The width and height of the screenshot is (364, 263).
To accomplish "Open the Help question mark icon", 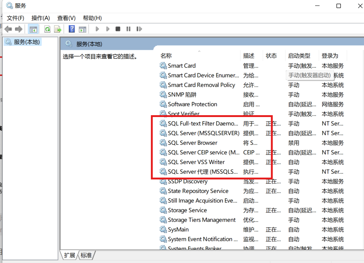I will click(72, 29).
